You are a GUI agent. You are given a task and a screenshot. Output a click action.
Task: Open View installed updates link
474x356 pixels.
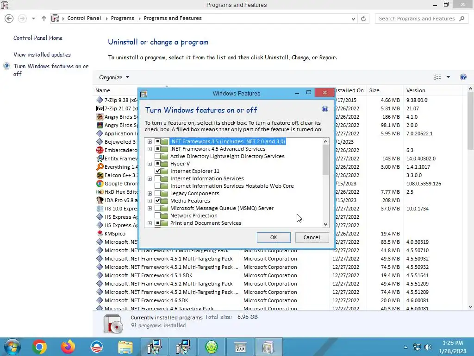(x=42, y=55)
